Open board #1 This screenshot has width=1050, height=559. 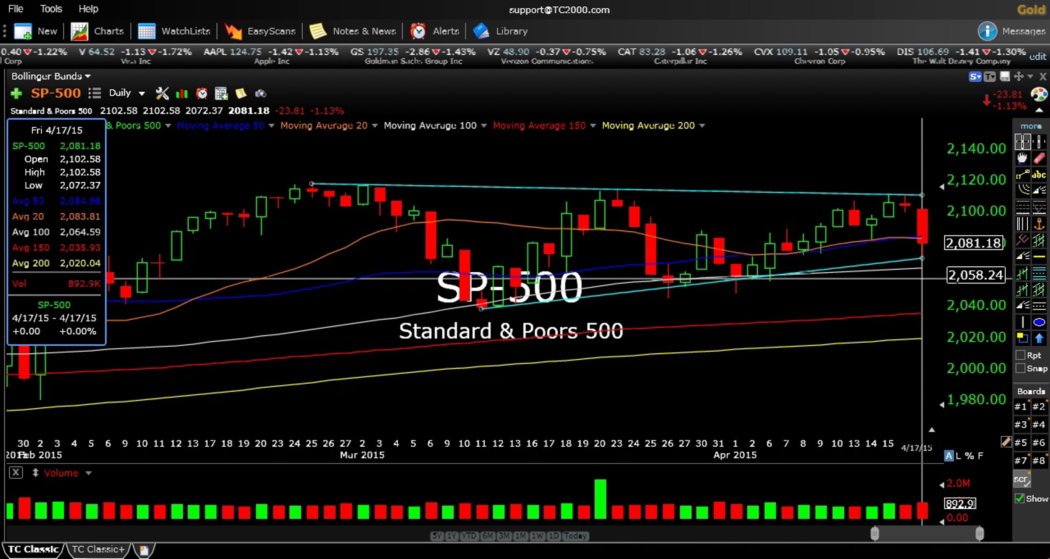pyautogui.click(x=1021, y=407)
